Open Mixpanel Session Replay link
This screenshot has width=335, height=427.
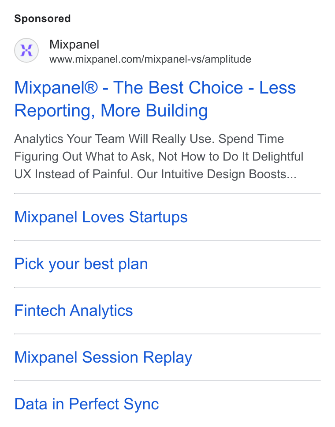(x=103, y=357)
